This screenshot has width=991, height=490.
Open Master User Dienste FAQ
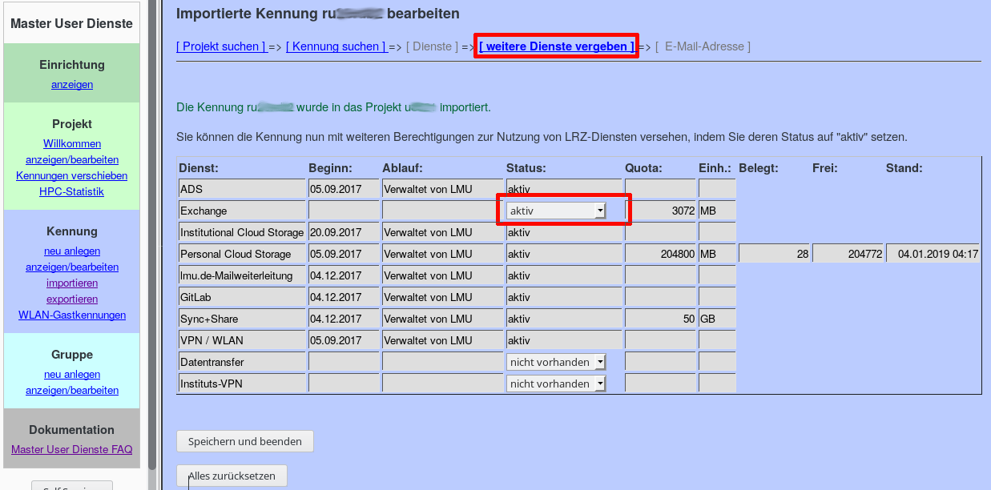pos(72,449)
